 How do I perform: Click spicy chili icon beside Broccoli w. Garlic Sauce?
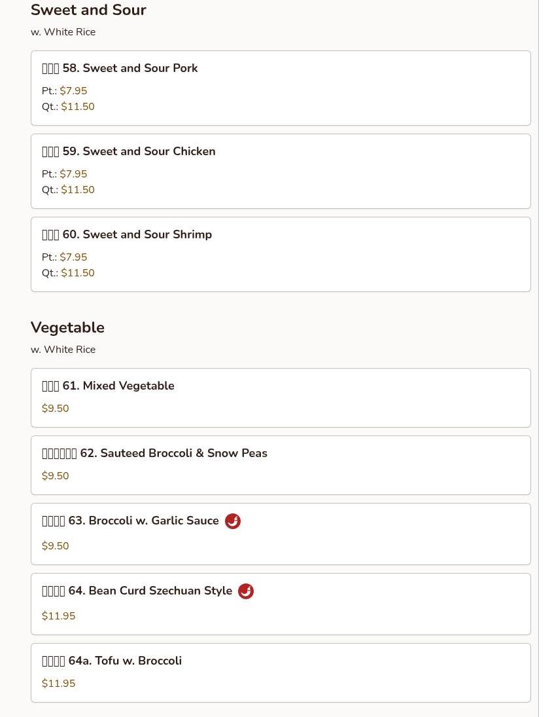tap(232, 521)
